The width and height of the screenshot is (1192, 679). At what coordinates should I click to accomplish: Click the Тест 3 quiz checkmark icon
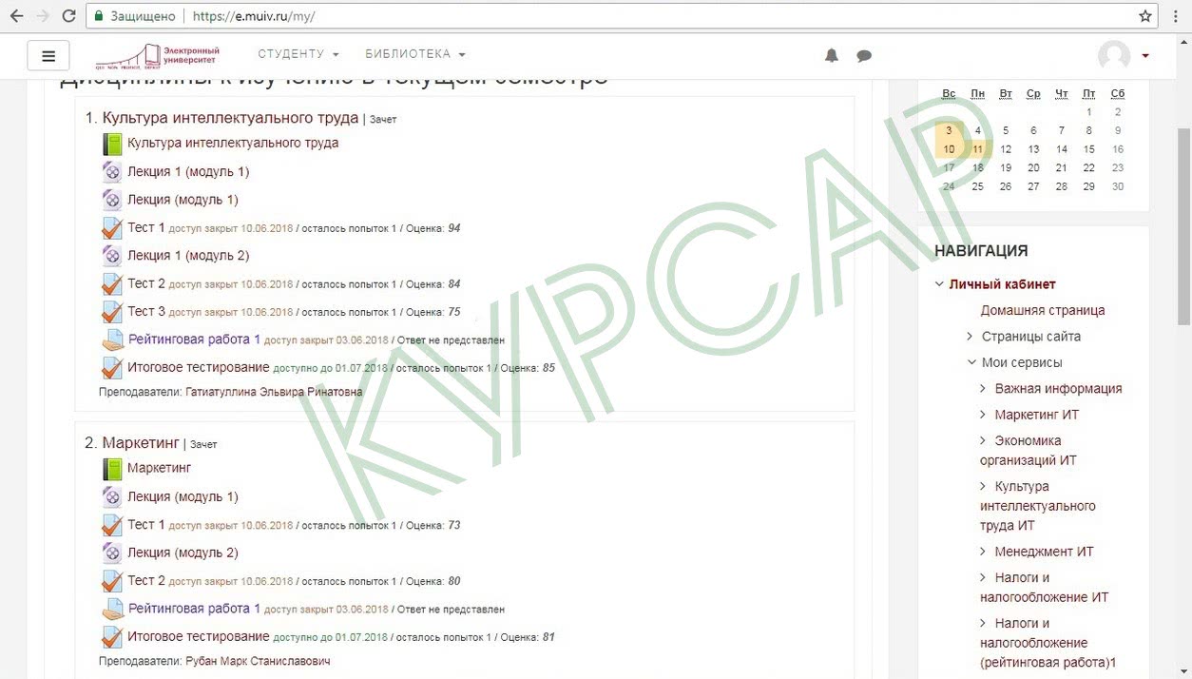(112, 312)
